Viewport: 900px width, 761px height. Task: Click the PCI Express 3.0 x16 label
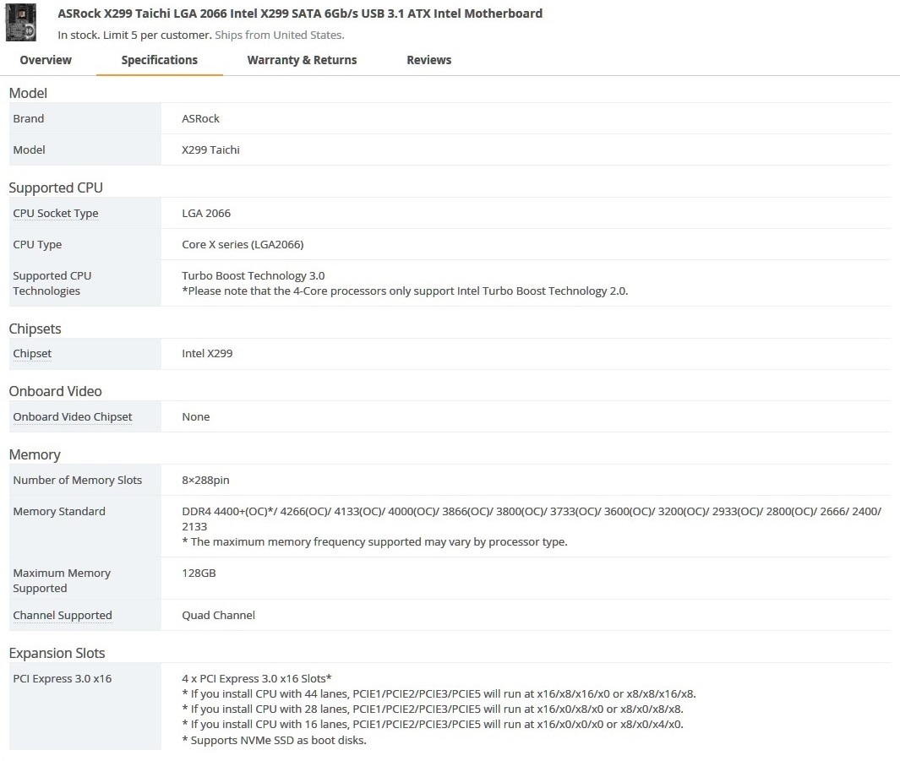[63, 678]
